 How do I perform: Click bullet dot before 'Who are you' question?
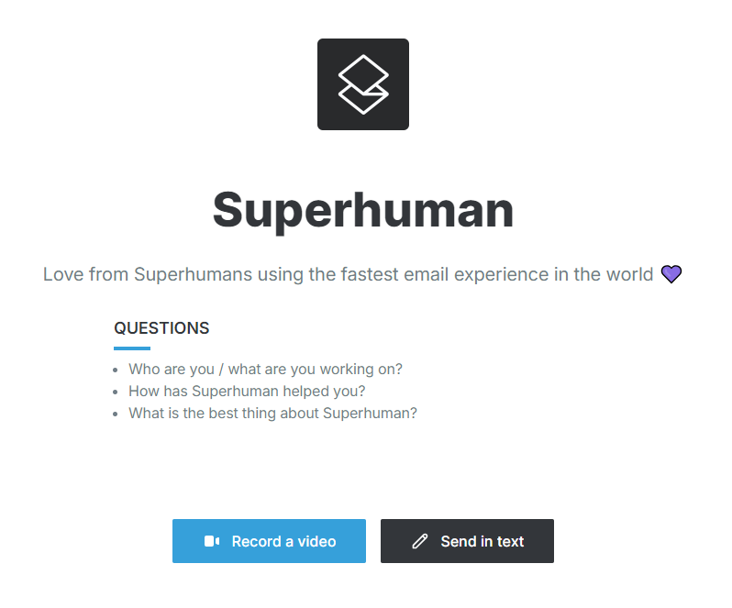(x=116, y=370)
